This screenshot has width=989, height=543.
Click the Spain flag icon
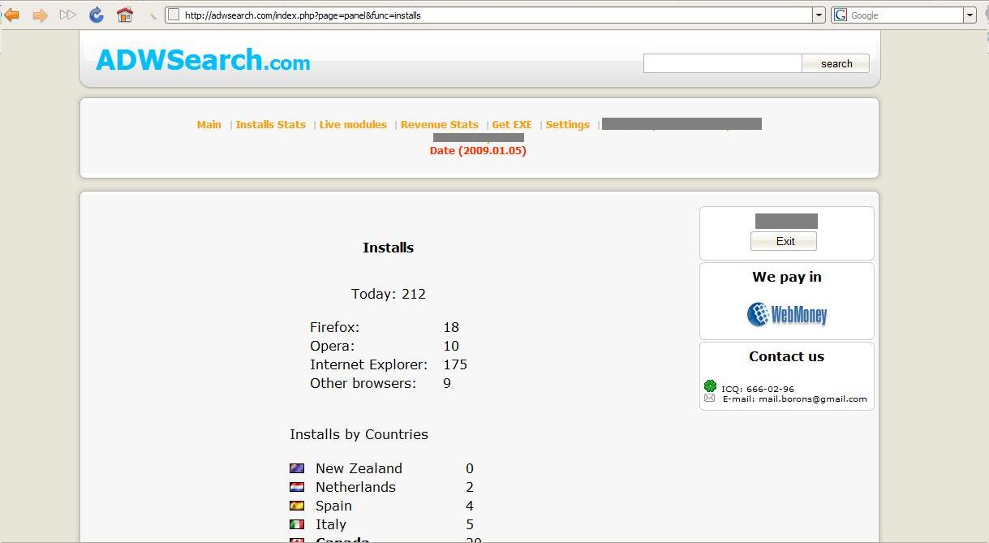(x=297, y=506)
